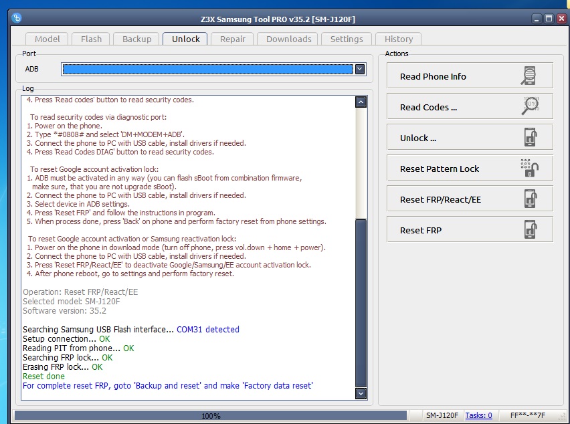Click the SM-J120F status bar model
This screenshot has height=424, width=570.
442,415
